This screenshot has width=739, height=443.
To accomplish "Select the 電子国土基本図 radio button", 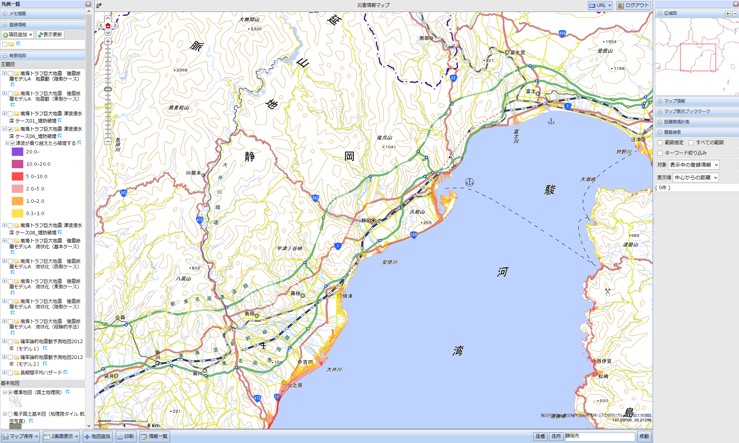I will click(10, 414).
